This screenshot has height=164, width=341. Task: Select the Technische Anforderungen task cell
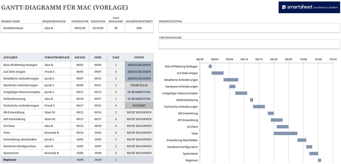click(x=21, y=105)
